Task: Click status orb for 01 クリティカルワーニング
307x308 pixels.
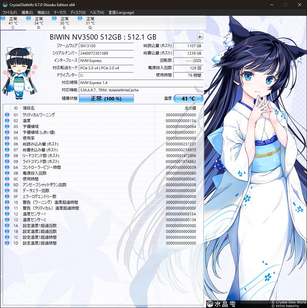Action: click(x=7, y=115)
